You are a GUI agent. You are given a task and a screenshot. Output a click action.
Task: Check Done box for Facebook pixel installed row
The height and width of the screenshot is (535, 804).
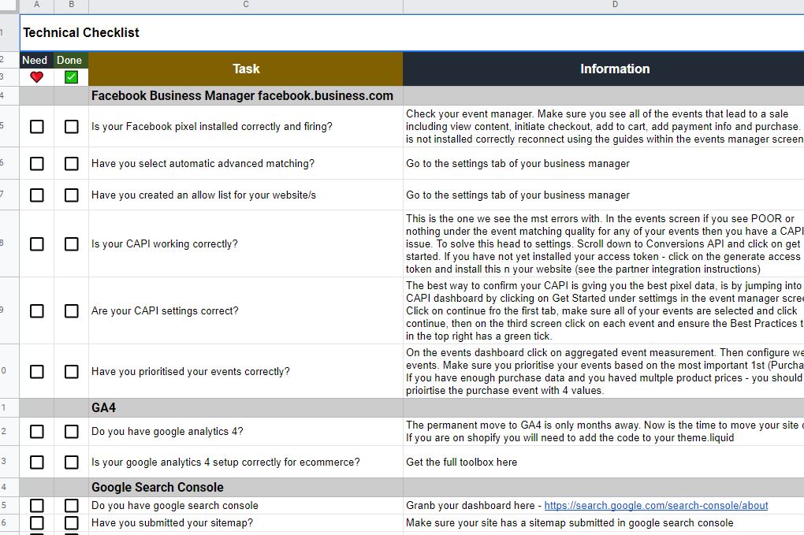[72, 127]
